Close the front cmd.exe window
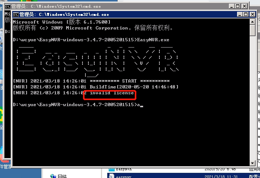The width and height of the screenshot is (260, 178). (252, 14)
